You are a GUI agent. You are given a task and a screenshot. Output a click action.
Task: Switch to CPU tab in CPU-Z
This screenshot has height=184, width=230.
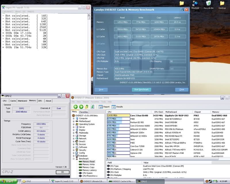pos(5,101)
